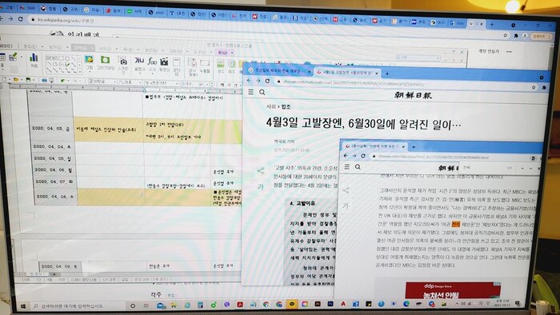The height and width of the screenshot is (315, 560).
Task: Click the screenshot camera tool
Action: point(123,64)
